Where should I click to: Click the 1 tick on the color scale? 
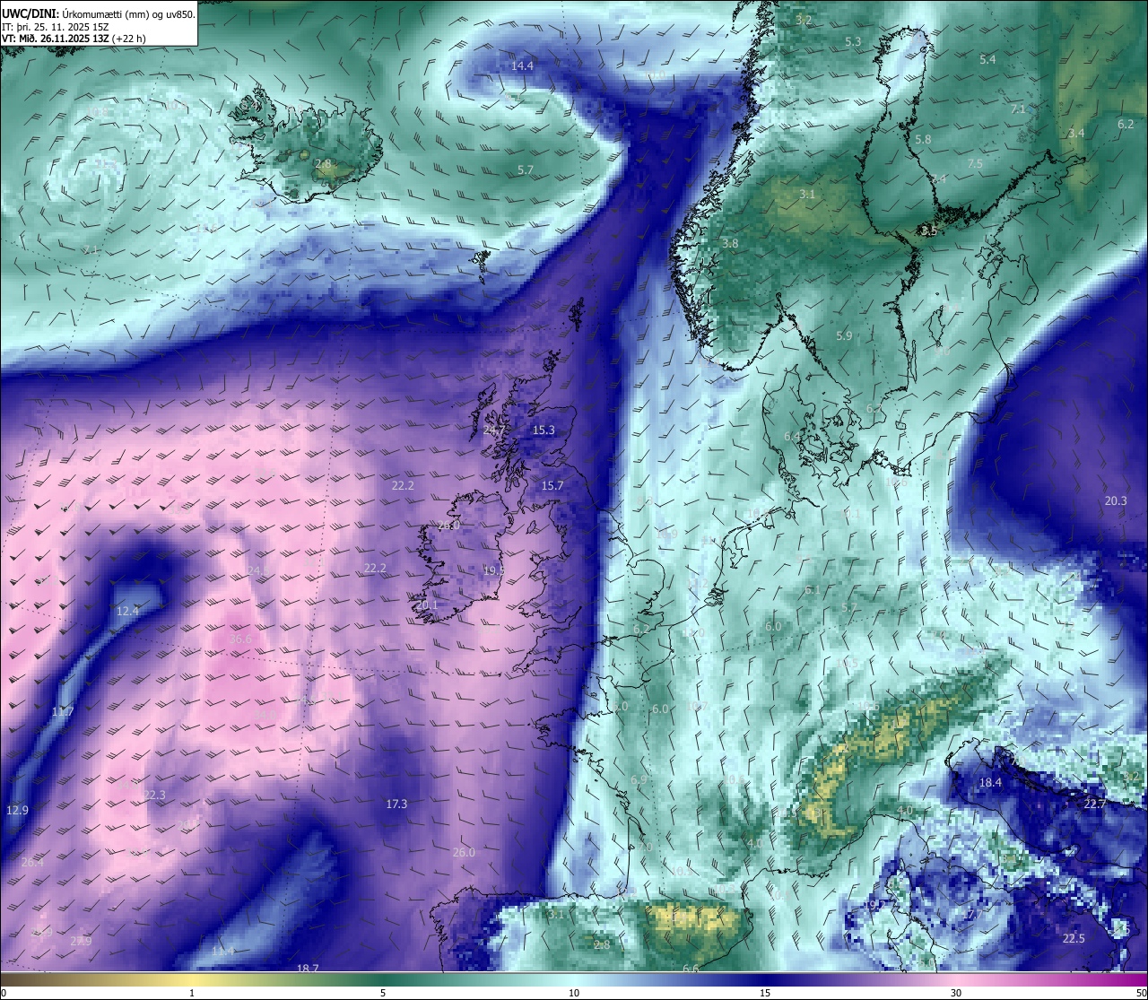coord(192,993)
